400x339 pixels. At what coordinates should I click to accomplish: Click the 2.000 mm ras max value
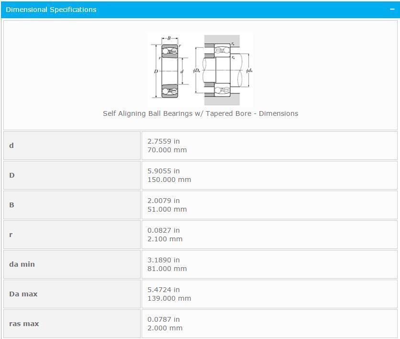[x=165, y=328]
